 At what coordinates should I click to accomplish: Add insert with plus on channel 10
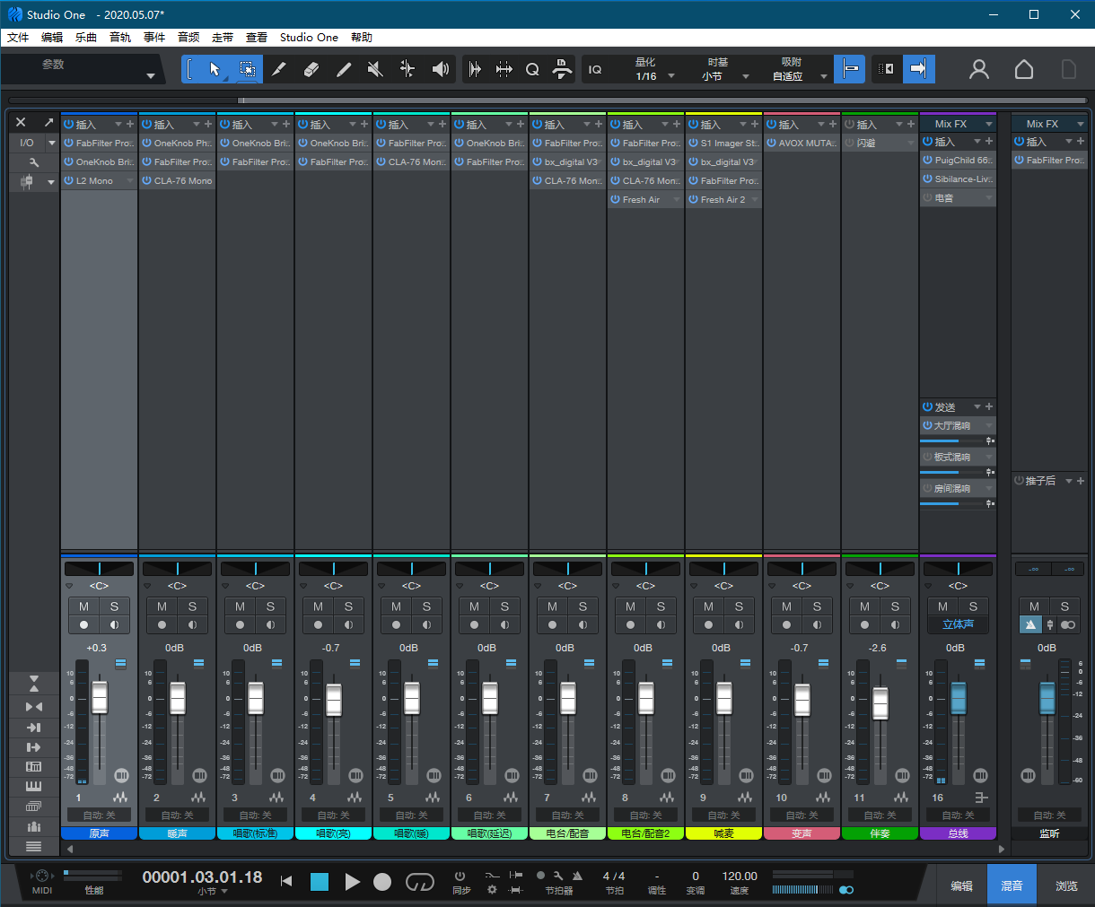[x=833, y=124]
